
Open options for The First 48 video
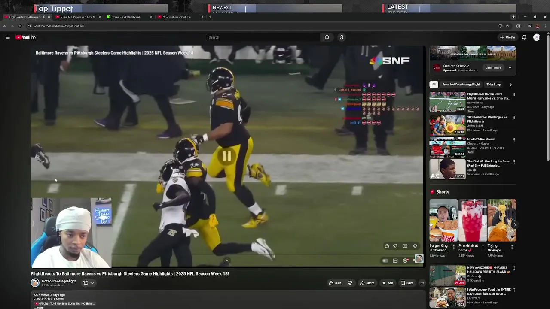[514, 162]
